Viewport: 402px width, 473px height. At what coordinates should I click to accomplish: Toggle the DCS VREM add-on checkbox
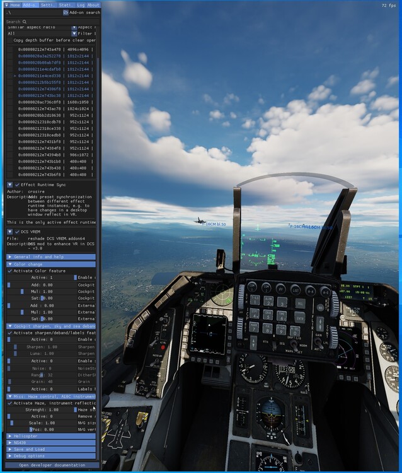(x=17, y=231)
